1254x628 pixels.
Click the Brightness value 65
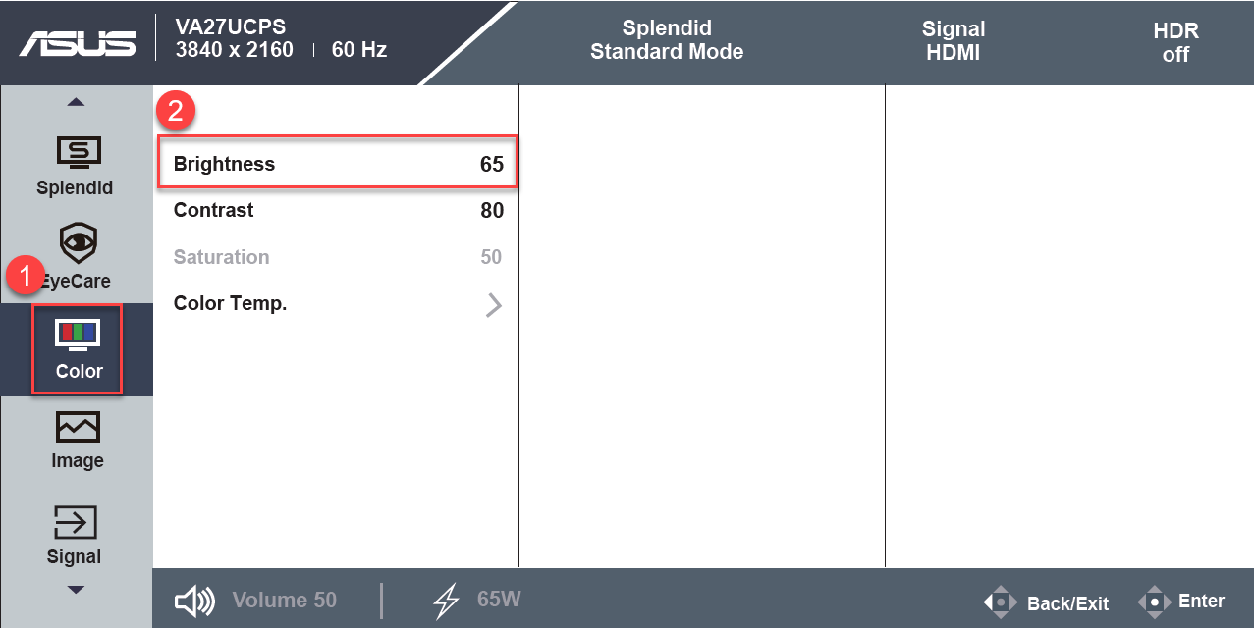click(x=492, y=164)
